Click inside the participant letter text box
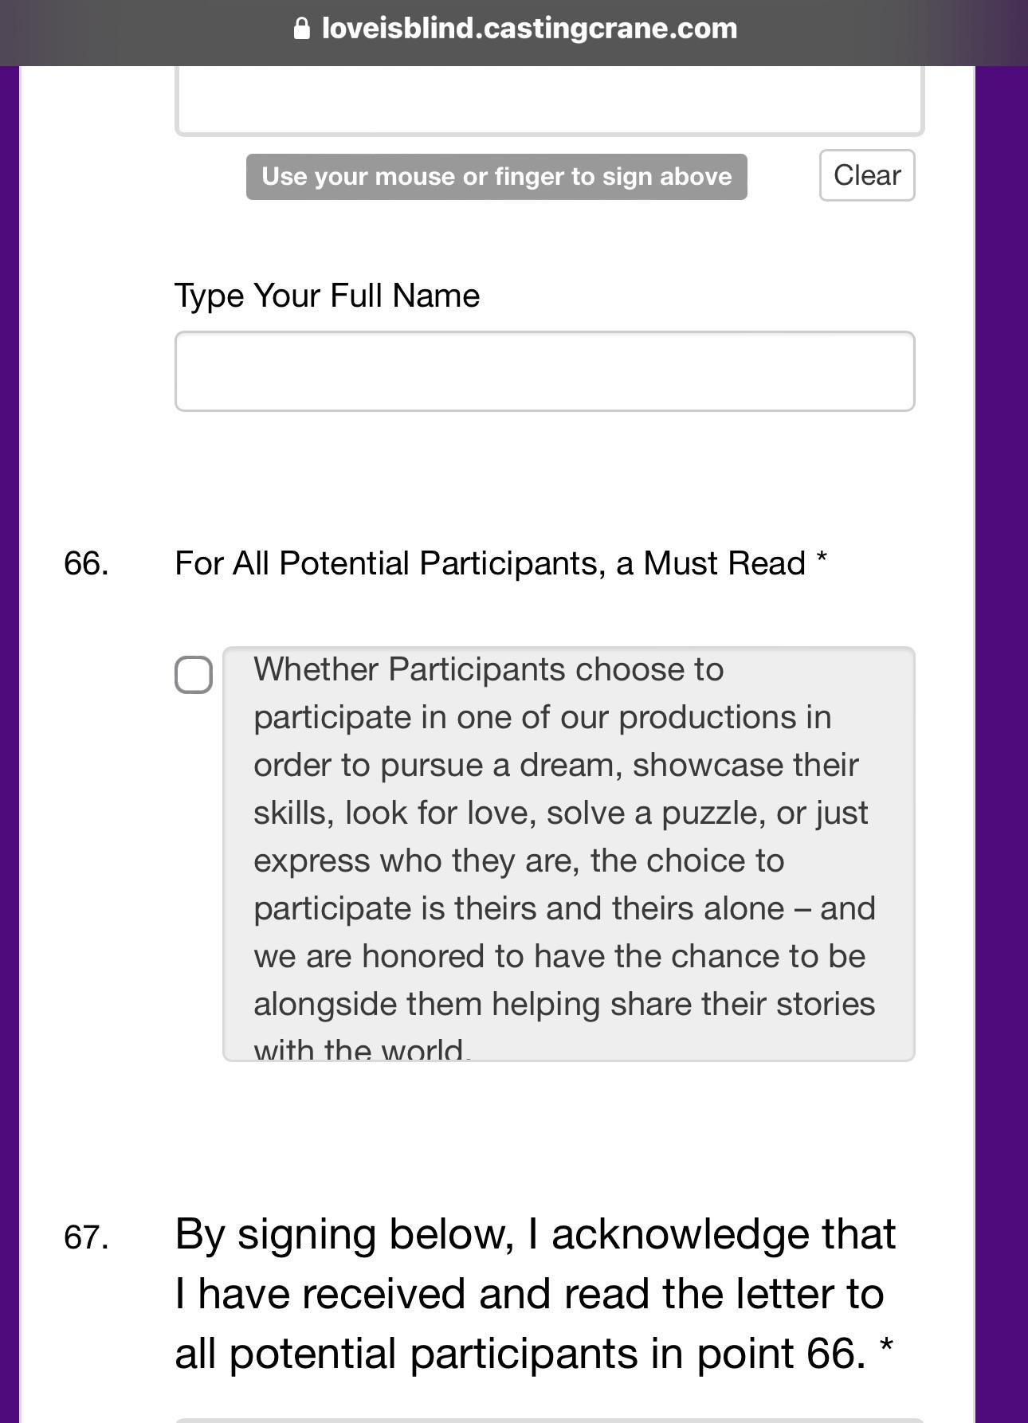The width and height of the screenshot is (1028, 1423). [567, 854]
